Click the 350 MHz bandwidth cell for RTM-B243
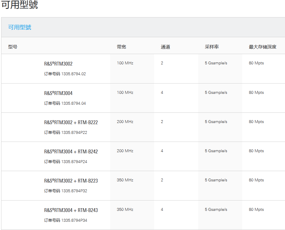The image size is (285, 230). tap(125, 210)
